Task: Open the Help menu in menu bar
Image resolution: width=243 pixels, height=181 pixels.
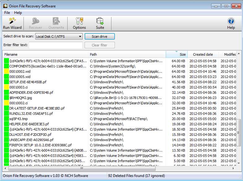Action: click(18, 13)
